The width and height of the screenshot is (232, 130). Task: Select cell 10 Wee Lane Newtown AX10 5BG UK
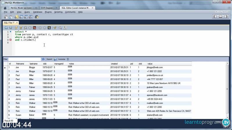[164, 83]
